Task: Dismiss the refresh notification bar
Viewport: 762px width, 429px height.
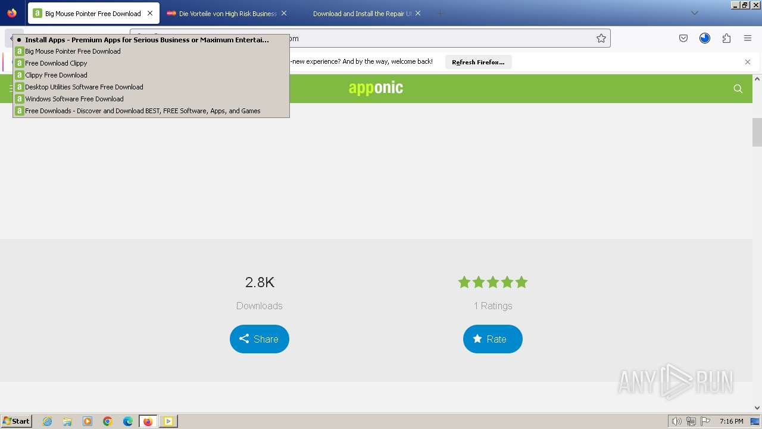Action: 748,62
